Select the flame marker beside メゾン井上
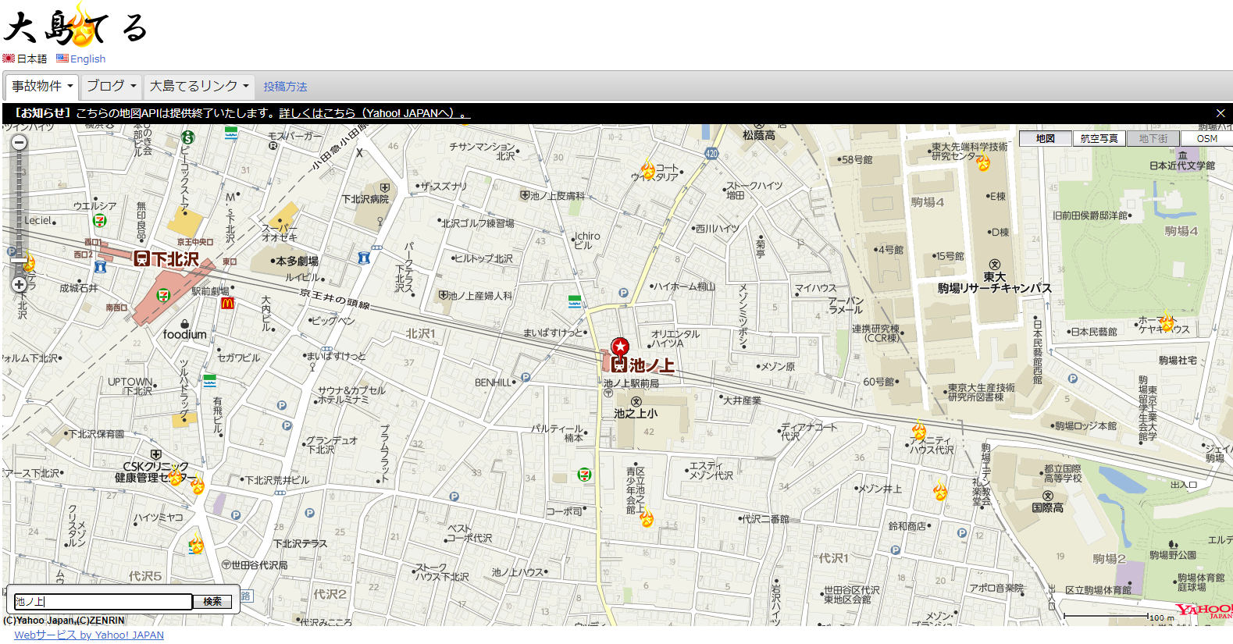The height and width of the screenshot is (644, 1233). coord(940,491)
